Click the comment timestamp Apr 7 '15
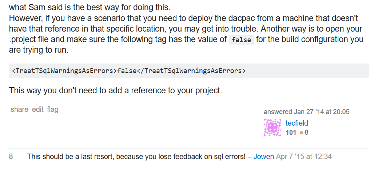Image resolution: width=374 pixels, height=175 pixels. [304, 157]
